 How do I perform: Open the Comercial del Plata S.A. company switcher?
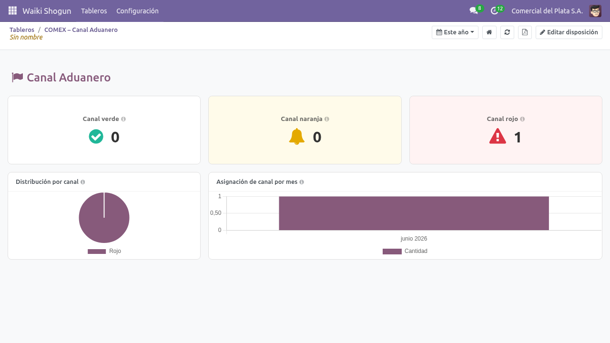(547, 10)
